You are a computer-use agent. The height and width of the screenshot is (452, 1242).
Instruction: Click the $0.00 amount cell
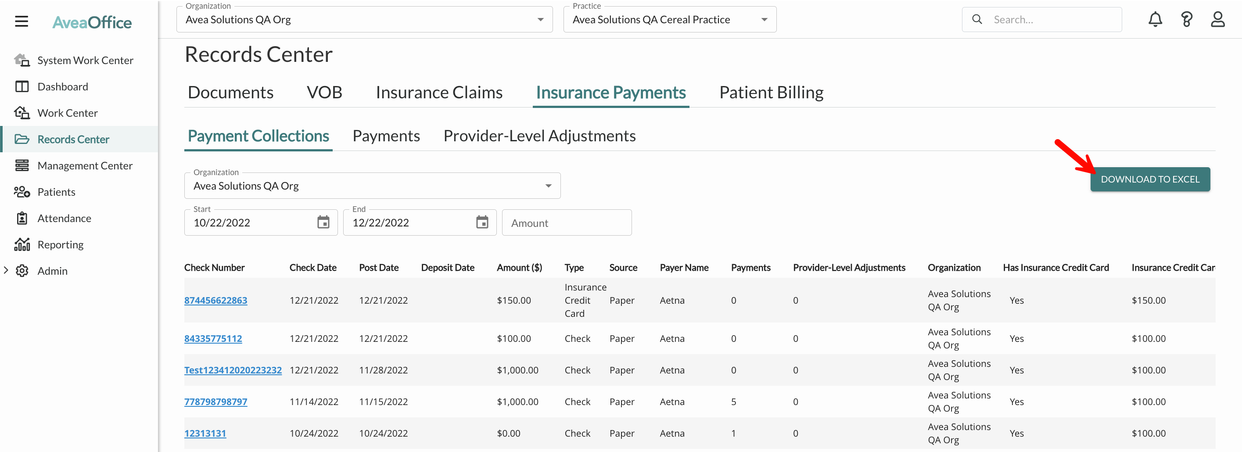pyautogui.click(x=508, y=433)
